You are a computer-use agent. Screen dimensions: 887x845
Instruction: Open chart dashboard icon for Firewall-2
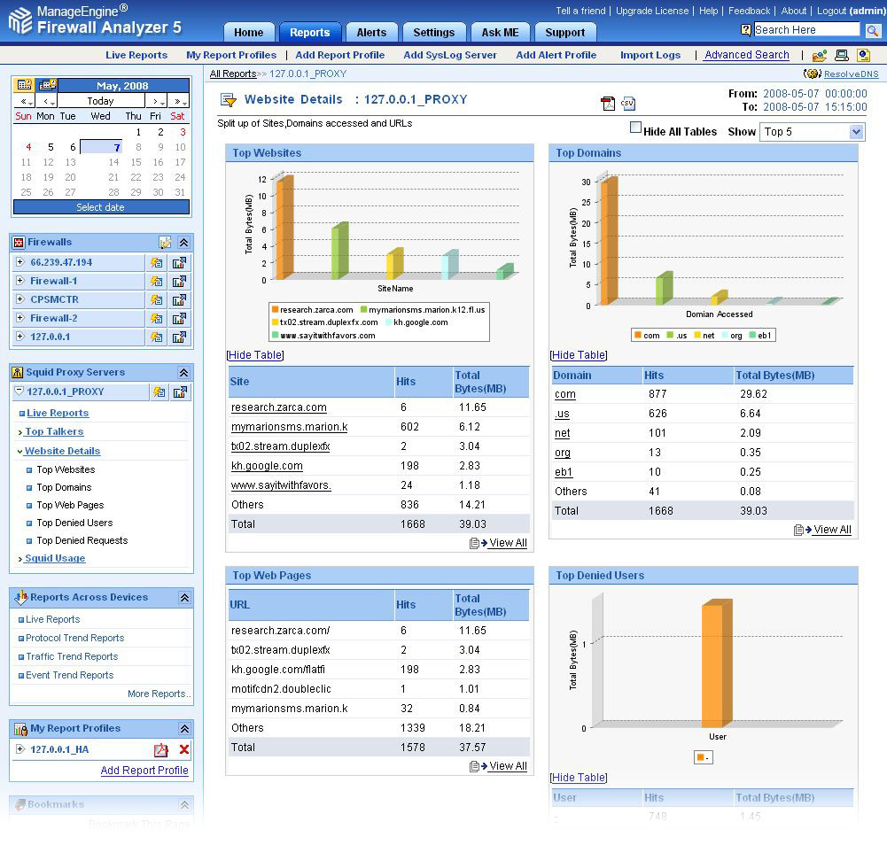click(x=179, y=319)
